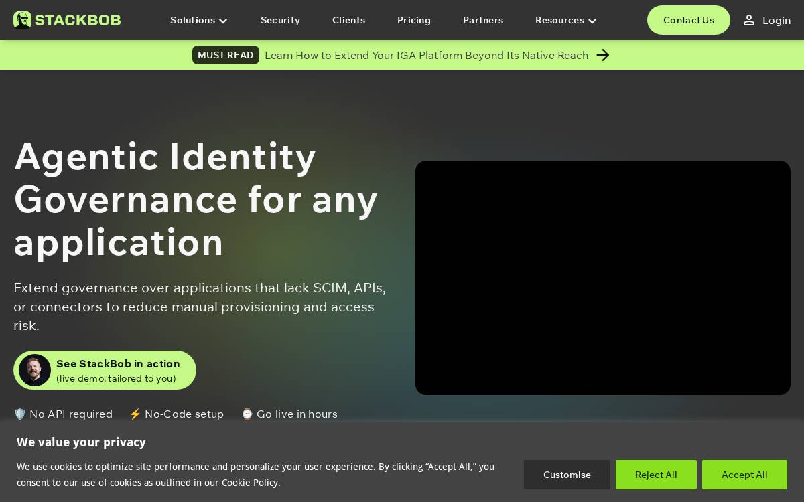Click the Login link
Screen dimensions: 804x502
click(x=777, y=20)
